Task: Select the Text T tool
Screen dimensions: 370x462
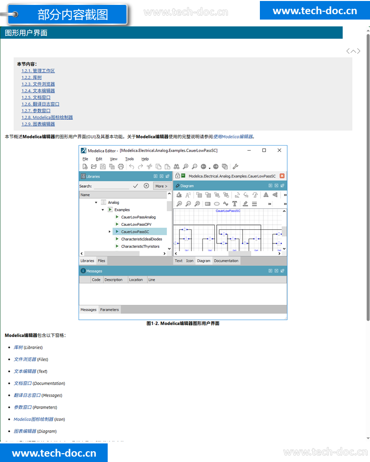Action: pos(234,203)
